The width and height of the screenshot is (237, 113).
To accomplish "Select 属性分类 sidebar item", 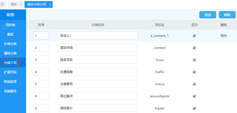I will point(11,53).
